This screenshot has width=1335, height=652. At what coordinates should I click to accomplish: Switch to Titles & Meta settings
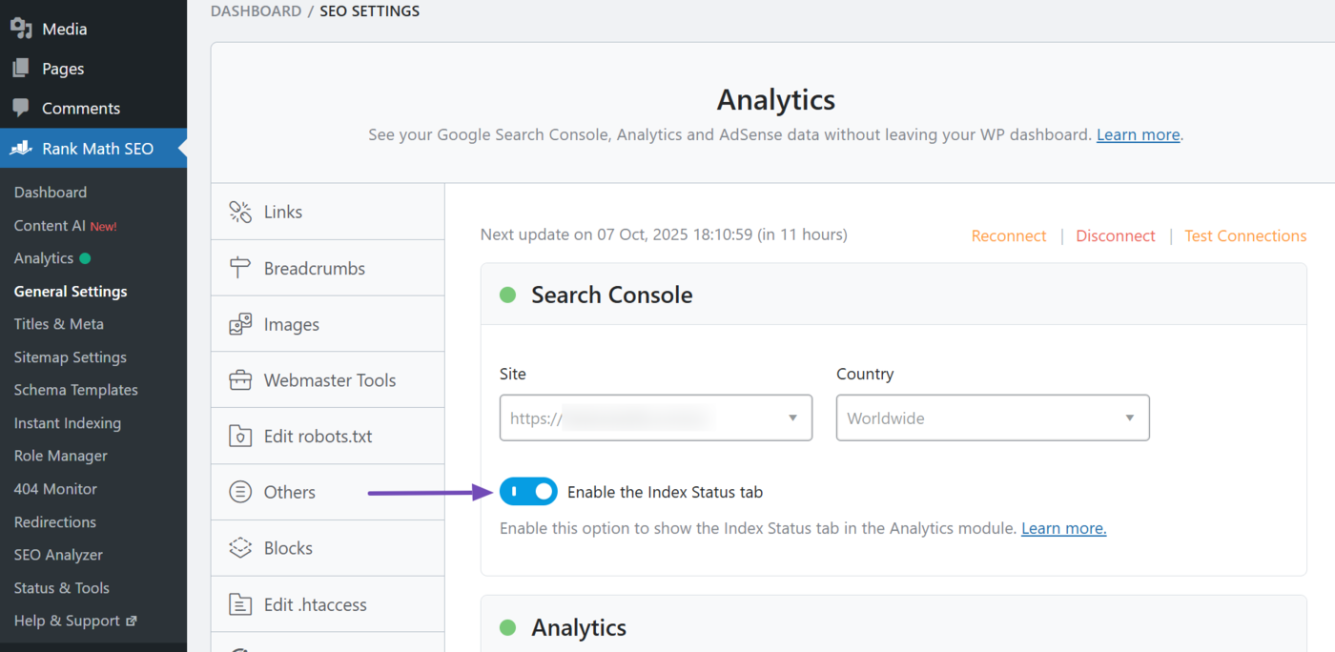[x=59, y=323]
